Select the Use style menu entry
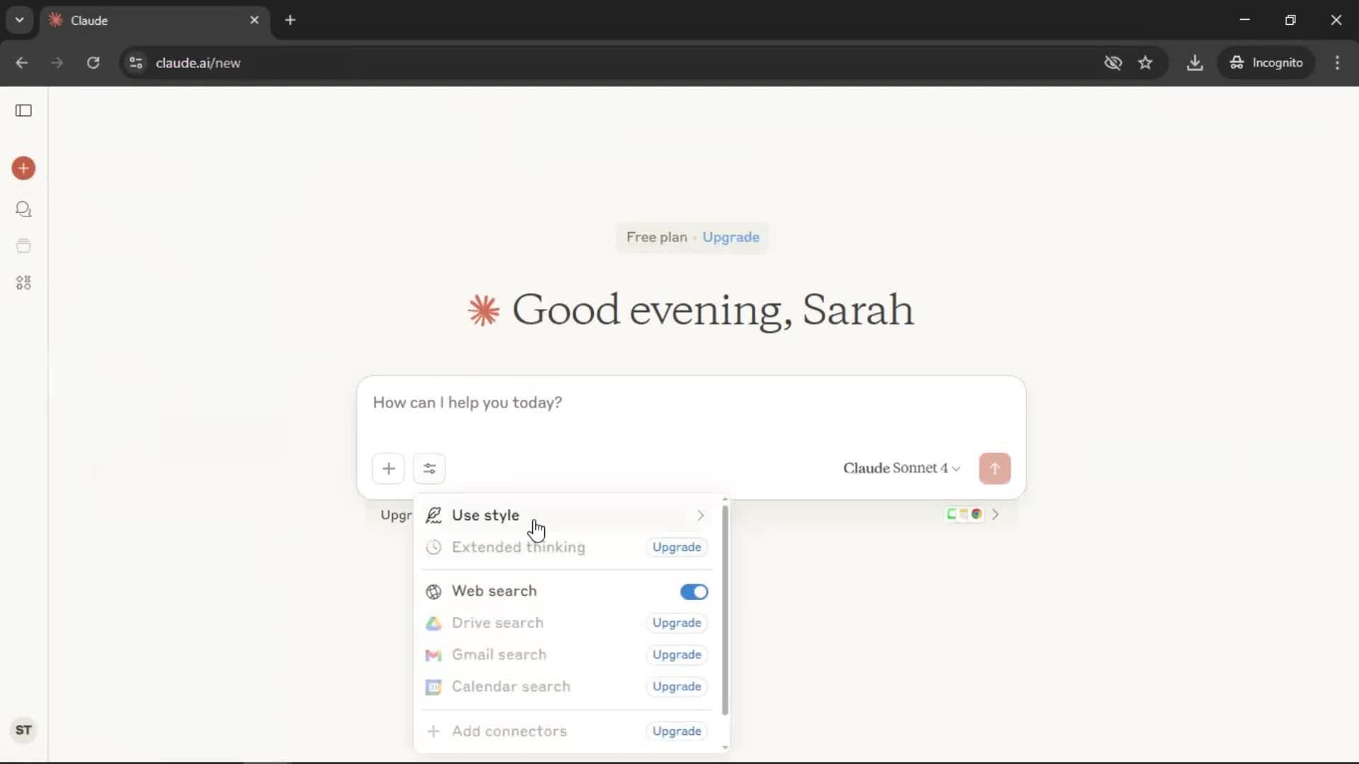The image size is (1359, 764). [566, 516]
